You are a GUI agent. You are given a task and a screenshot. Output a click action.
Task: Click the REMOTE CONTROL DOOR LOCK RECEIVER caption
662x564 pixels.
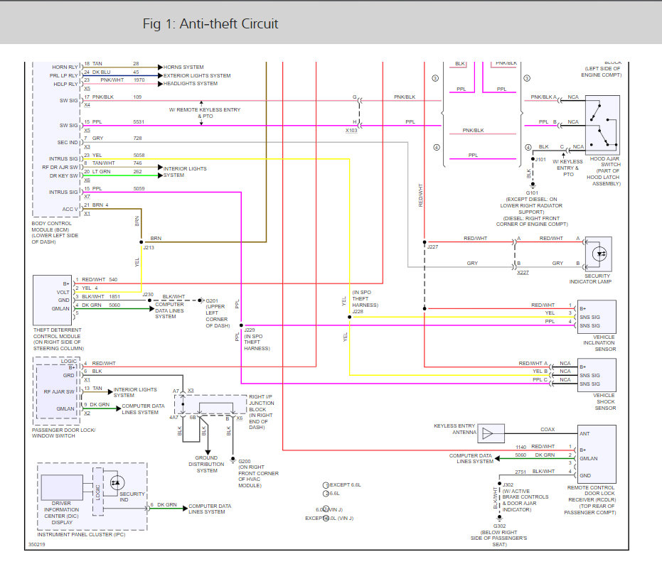(x=590, y=500)
